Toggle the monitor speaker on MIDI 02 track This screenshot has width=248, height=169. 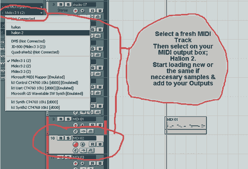click(x=83, y=144)
